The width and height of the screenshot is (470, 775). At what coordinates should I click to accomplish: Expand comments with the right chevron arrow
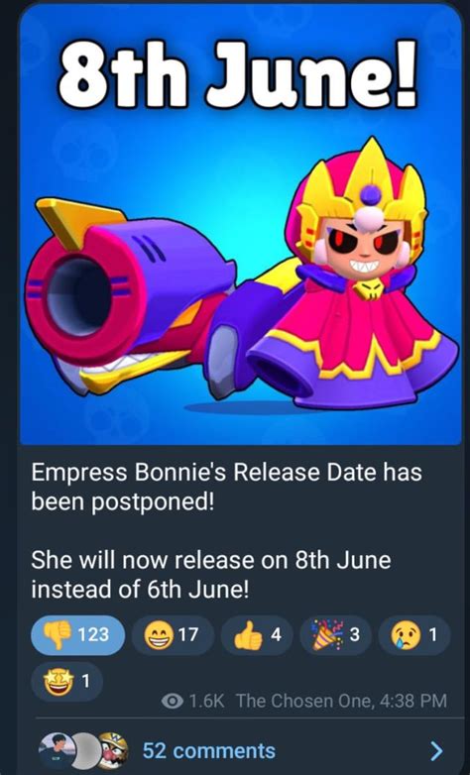[x=436, y=751]
